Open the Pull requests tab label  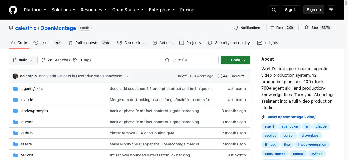87,43
